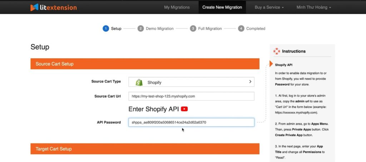Expand the Buy a Service dropdown

pos(269,7)
